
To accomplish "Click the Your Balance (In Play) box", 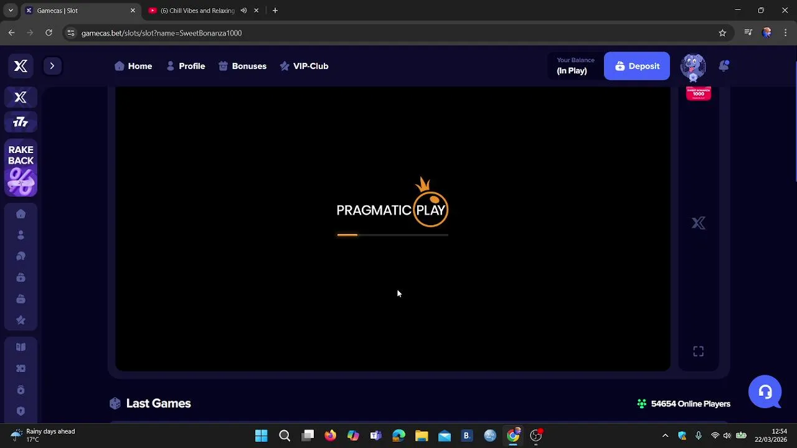I will click(x=575, y=66).
